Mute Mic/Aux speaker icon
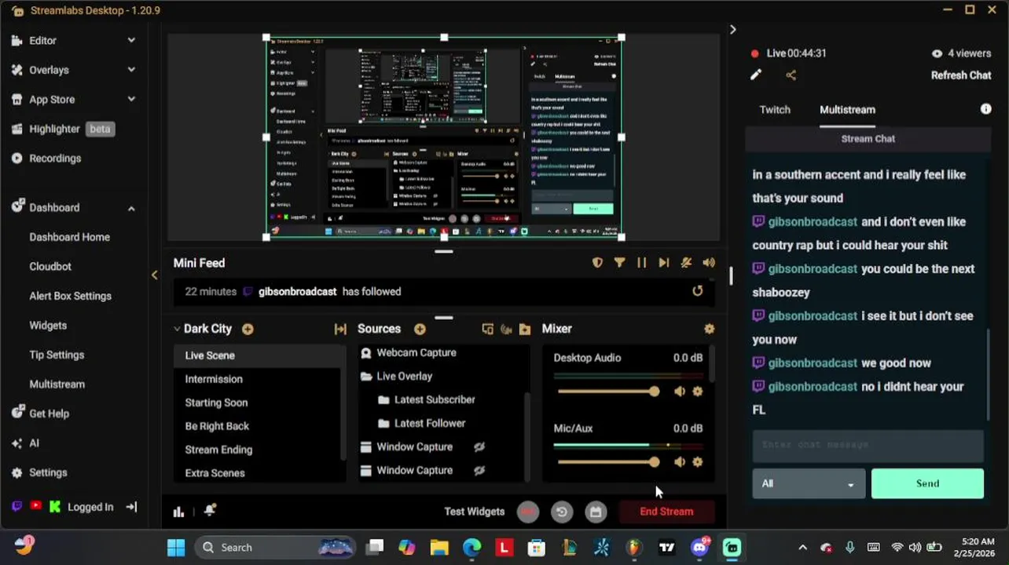Viewport: 1009px width, 565px height. [680, 462]
